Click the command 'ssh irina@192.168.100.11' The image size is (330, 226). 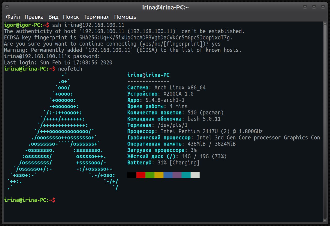[x=88, y=25]
